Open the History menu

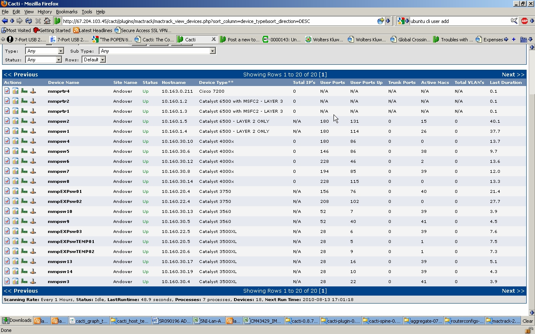click(x=45, y=12)
